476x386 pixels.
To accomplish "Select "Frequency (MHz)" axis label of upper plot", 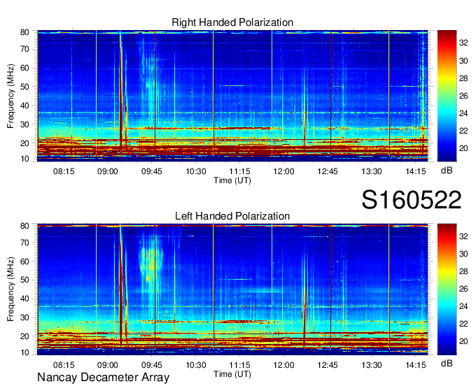I will click(10, 96).
